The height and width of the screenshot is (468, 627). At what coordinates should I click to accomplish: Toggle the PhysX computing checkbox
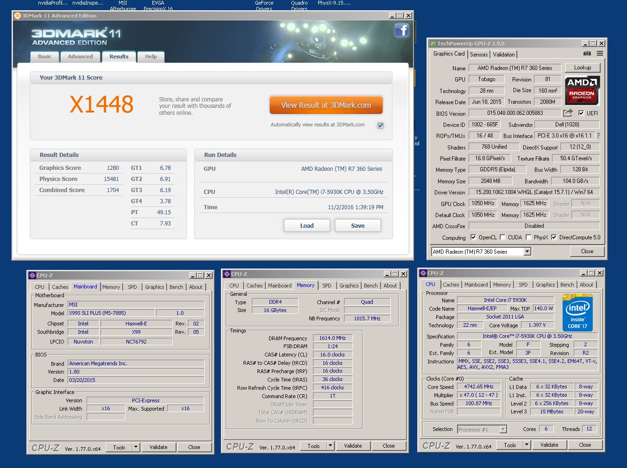[x=528, y=237]
